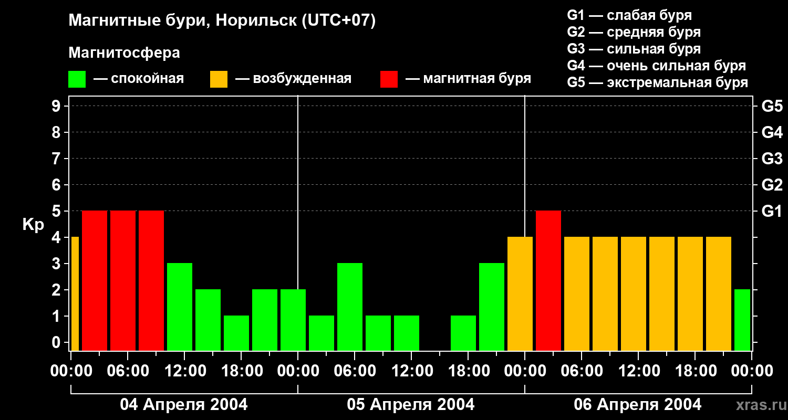
Task: Click the red 'магнитная буря' legend swatch
Action: click(389, 79)
